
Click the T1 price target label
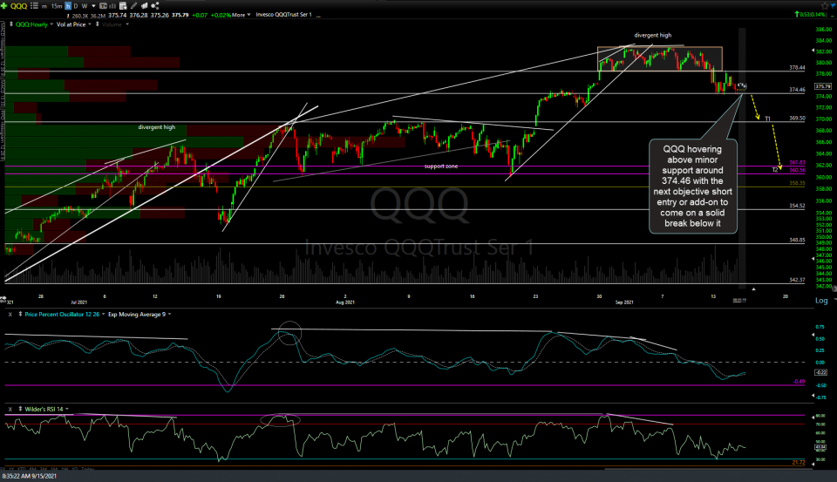pos(767,119)
